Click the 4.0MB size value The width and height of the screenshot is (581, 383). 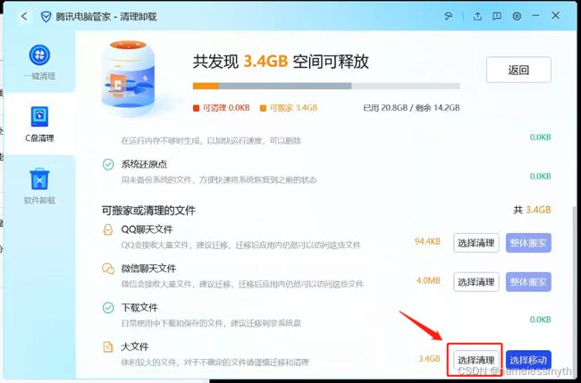[428, 280]
